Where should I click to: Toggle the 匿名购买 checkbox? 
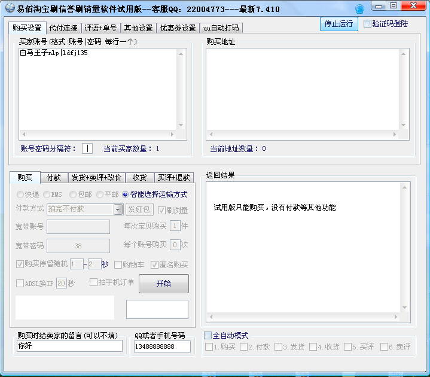(154, 264)
